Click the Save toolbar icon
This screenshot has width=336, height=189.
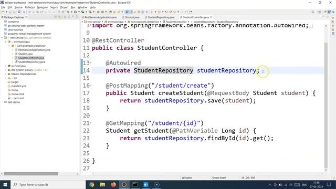point(10,12)
